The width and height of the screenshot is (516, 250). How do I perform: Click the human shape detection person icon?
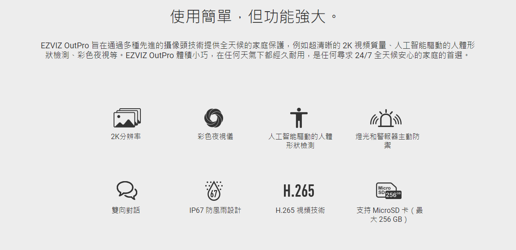pyautogui.click(x=299, y=118)
